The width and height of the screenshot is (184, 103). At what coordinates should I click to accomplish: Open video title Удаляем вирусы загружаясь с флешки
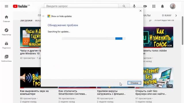[111, 92]
